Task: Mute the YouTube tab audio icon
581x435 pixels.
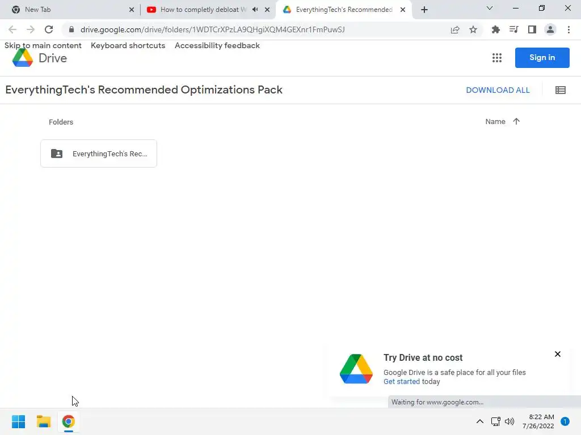Action: (255, 10)
